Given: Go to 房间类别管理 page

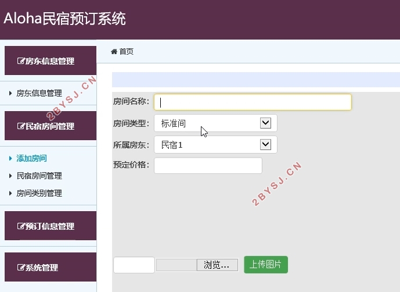Looking at the screenshot, I should point(39,193).
